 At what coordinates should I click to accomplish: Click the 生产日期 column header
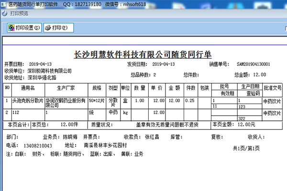250,86
